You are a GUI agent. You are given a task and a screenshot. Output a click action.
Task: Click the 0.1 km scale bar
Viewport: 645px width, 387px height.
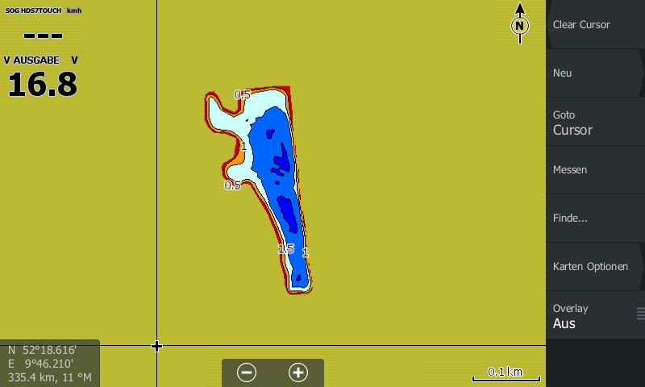pyautogui.click(x=506, y=374)
